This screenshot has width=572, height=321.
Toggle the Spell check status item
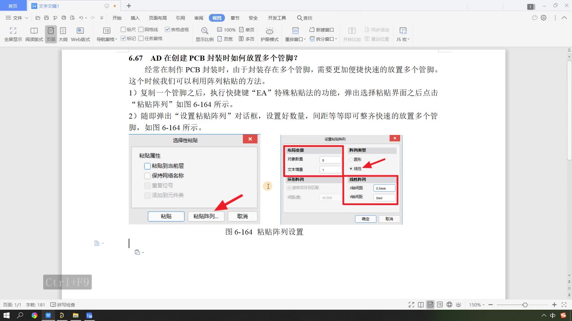pyautogui.click(x=63, y=305)
